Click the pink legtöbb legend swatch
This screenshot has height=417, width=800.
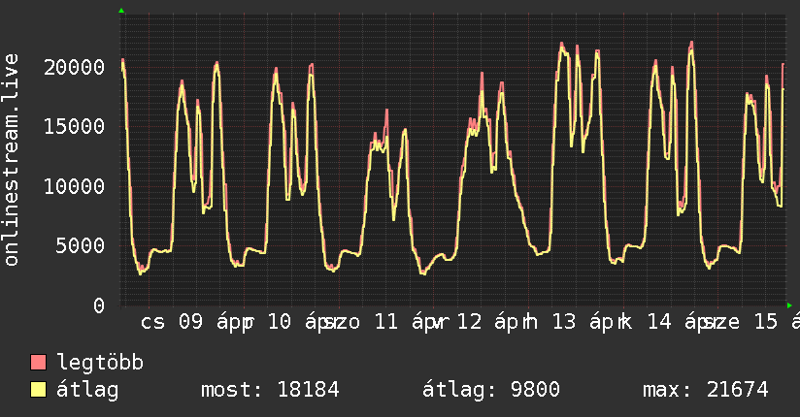pos(38,362)
